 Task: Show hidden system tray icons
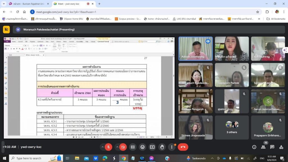click(x=212, y=158)
